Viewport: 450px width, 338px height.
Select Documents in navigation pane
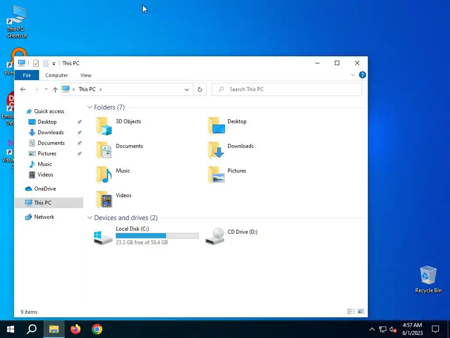pos(51,143)
